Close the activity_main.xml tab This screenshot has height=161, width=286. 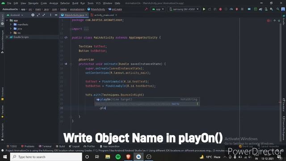(116, 15)
